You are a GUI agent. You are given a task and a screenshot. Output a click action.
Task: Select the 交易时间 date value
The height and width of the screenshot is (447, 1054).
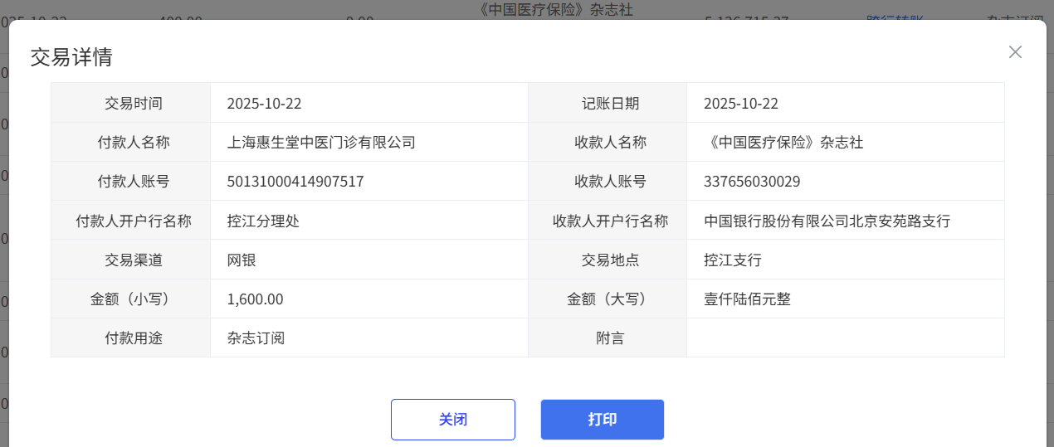[264, 104]
